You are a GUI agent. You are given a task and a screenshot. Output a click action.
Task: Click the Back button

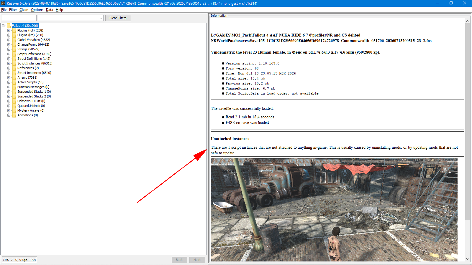(179, 260)
